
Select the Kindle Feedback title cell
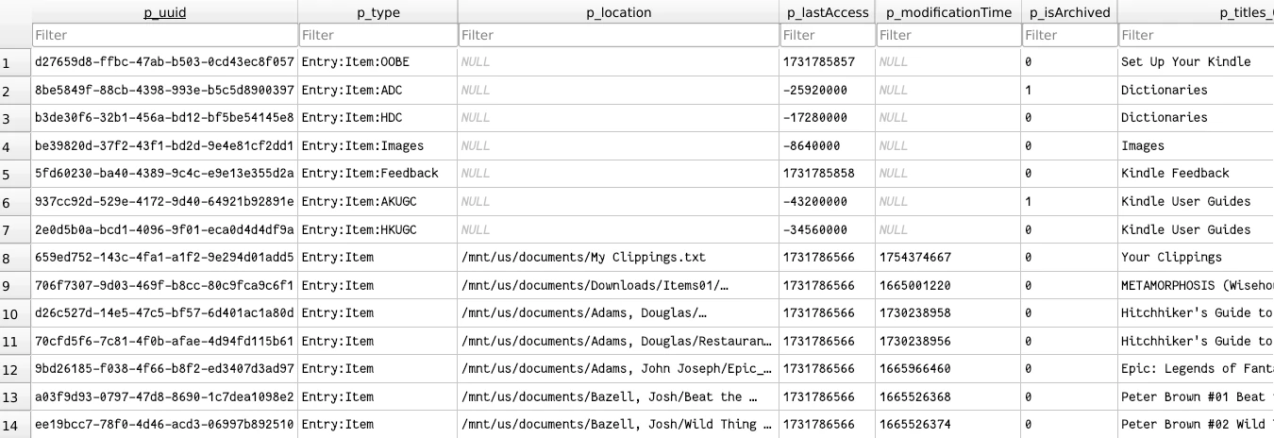(1196, 174)
